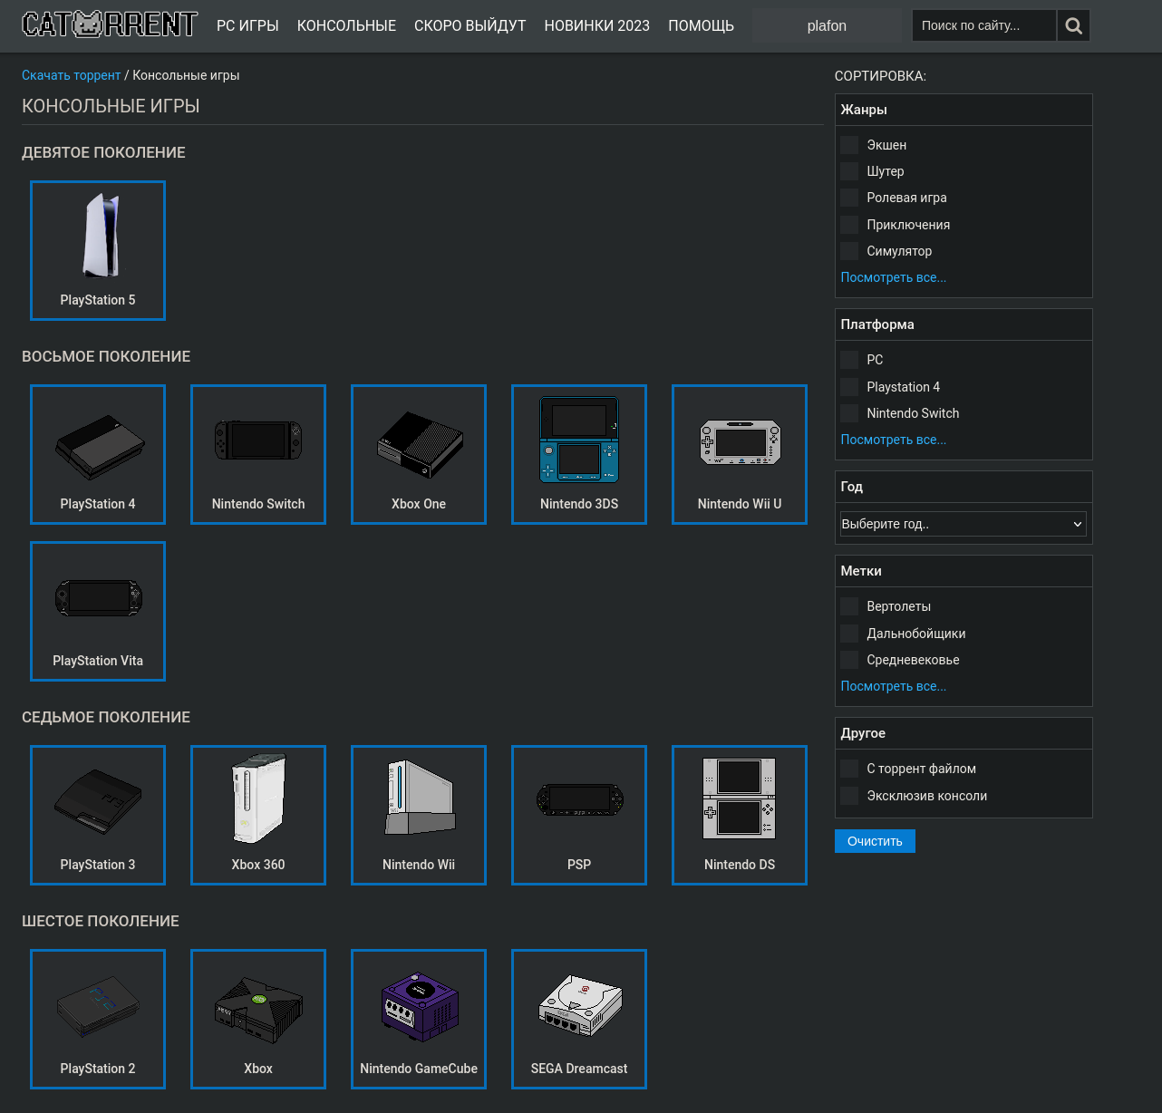
Task: Tick the Playstation 4 platform checkbox
Action: point(849,387)
